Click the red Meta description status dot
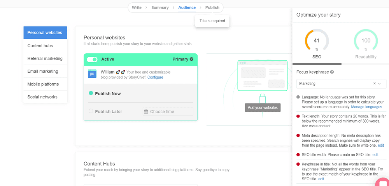Image resolution: width=389 pixels, height=186 pixels. click(x=298, y=135)
